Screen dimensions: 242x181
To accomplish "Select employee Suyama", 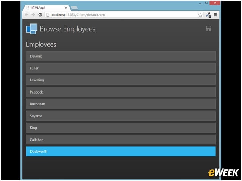I will [121, 116].
